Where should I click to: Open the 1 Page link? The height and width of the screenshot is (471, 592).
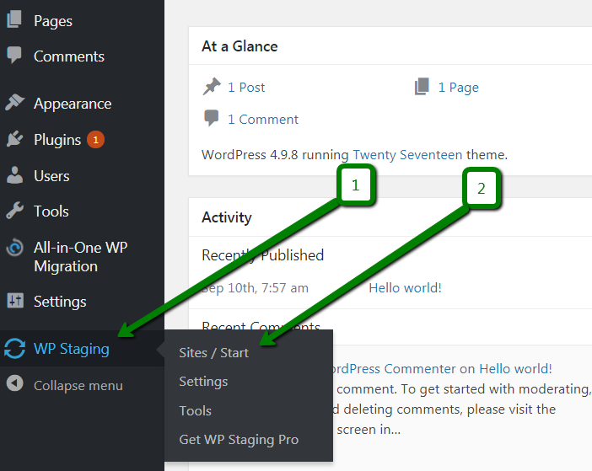pos(459,88)
